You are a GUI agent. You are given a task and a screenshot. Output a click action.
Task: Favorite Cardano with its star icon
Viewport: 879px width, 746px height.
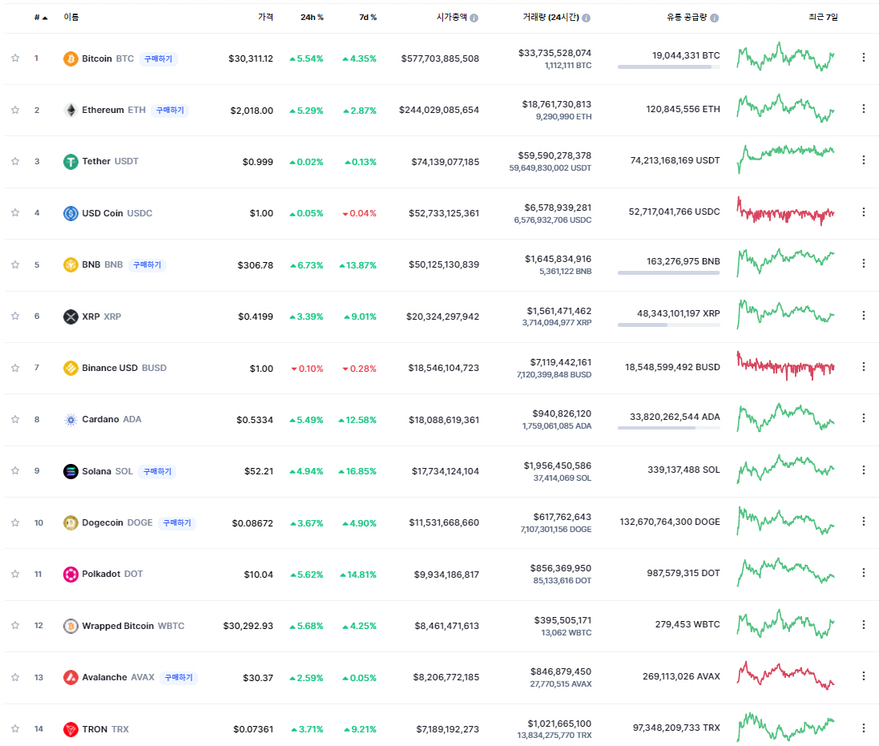15,419
